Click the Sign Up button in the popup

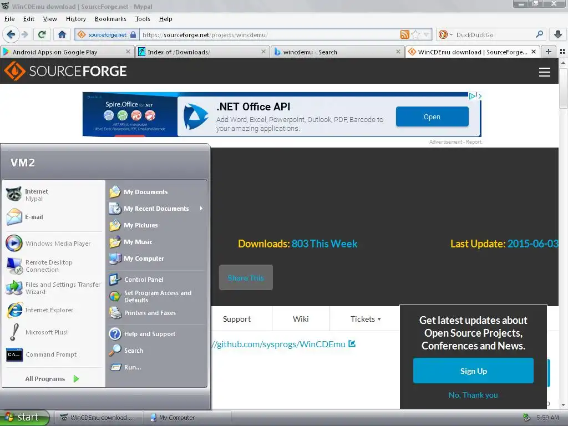pos(473,371)
